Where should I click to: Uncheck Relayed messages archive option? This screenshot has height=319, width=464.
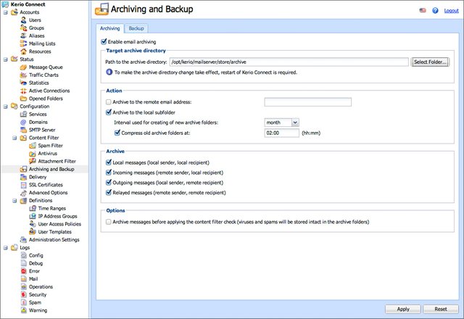click(109, 193)
